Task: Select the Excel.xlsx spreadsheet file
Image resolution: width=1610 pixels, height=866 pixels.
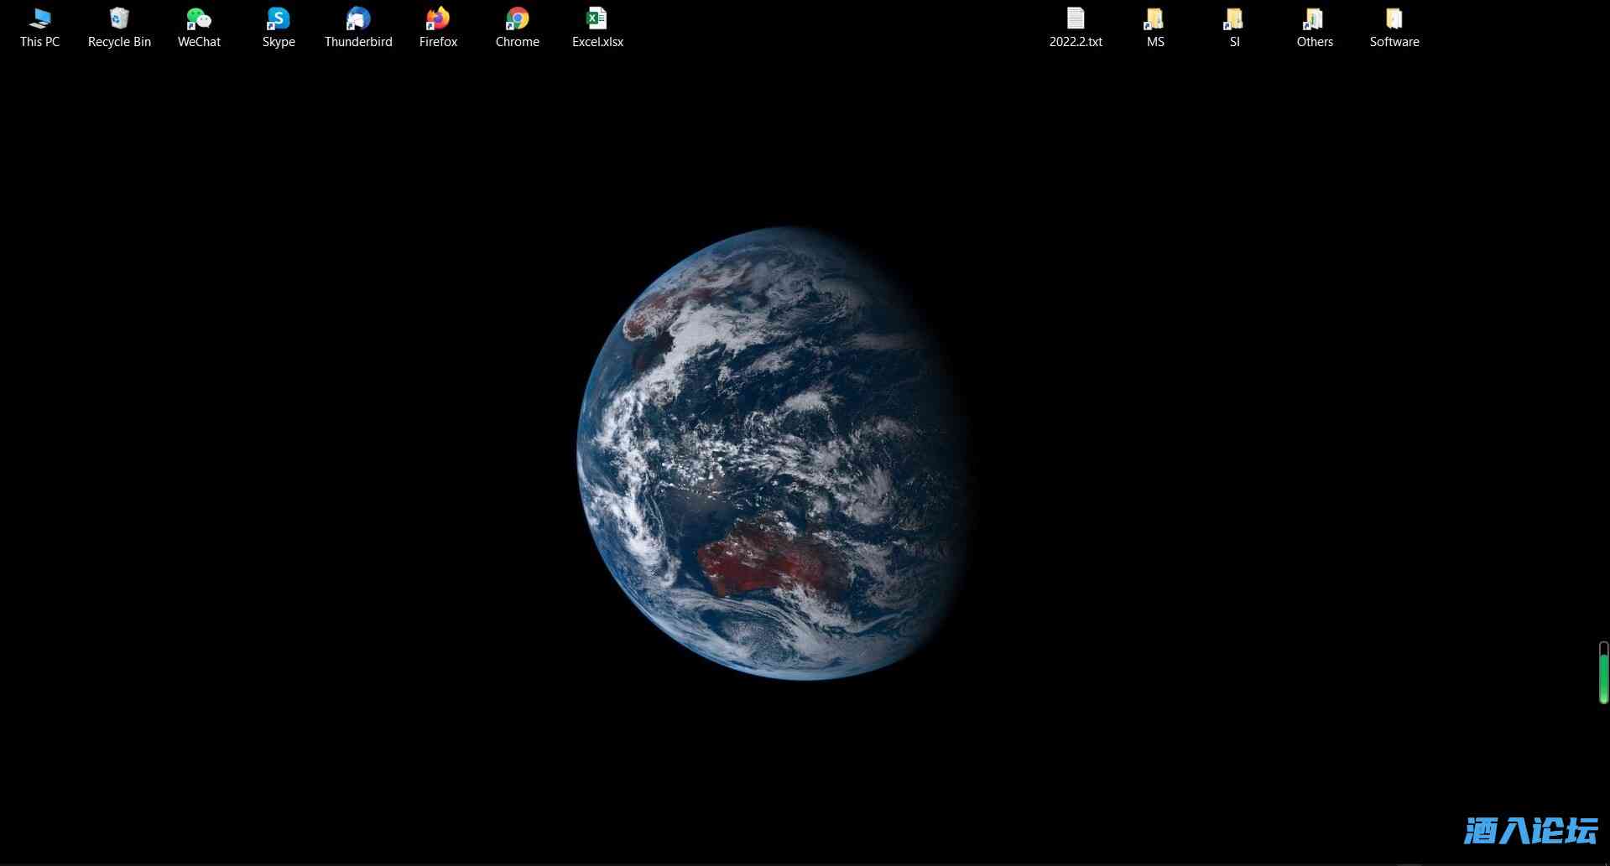Action: [x=597, y=19]
